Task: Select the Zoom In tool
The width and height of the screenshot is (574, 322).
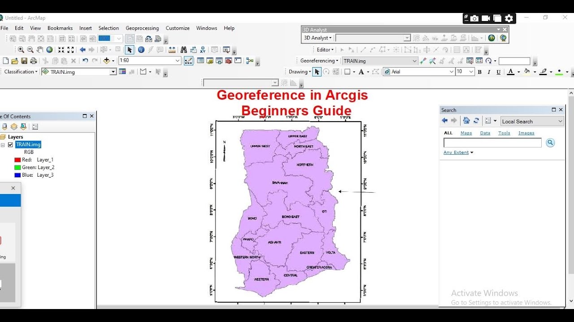Action: pyautogui.click(x=21, y=50)
